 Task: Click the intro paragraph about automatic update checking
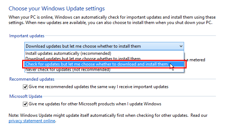tap(112, 20)
